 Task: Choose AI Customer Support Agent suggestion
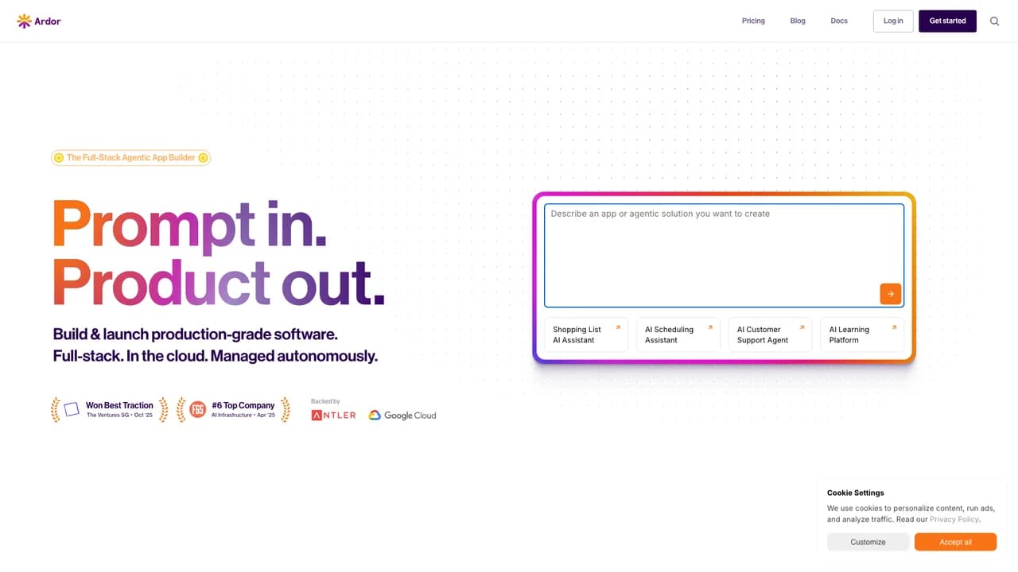point(770,334)
